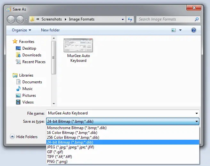The height and width of the screenshot is (166, 210).
Task: Click the refresh icon beside address bar
Action: click(x=130, y=19)
